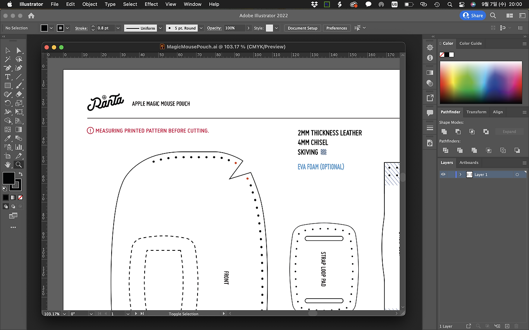Pick the Paintbrush tool
The width and height of the screenshot is (529, 330).
[x=19, y=85]
